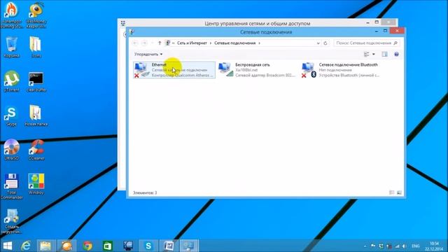Click Сеть и Интернет breadcrumb

click(x=192, y=43)
